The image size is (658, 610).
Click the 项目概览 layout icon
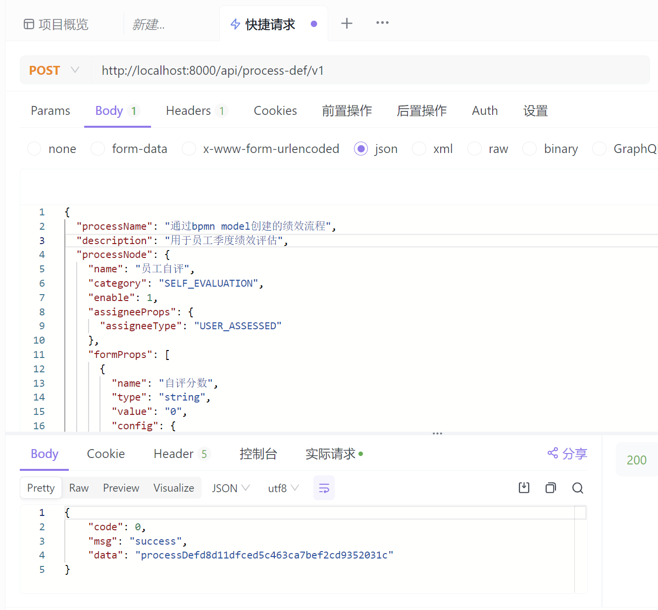tap(29, 24)
